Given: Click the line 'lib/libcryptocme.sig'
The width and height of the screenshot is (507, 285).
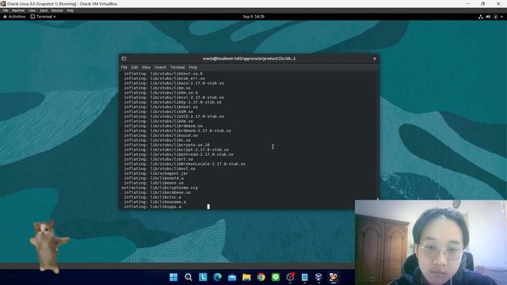Looking at the screenshot, I should pyautogui.click(x=174, y=188).
